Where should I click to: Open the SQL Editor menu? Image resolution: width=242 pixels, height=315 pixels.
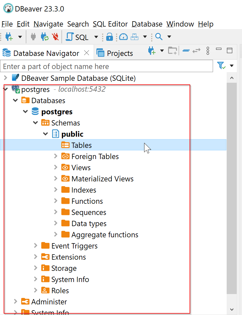tap(110, 24)
